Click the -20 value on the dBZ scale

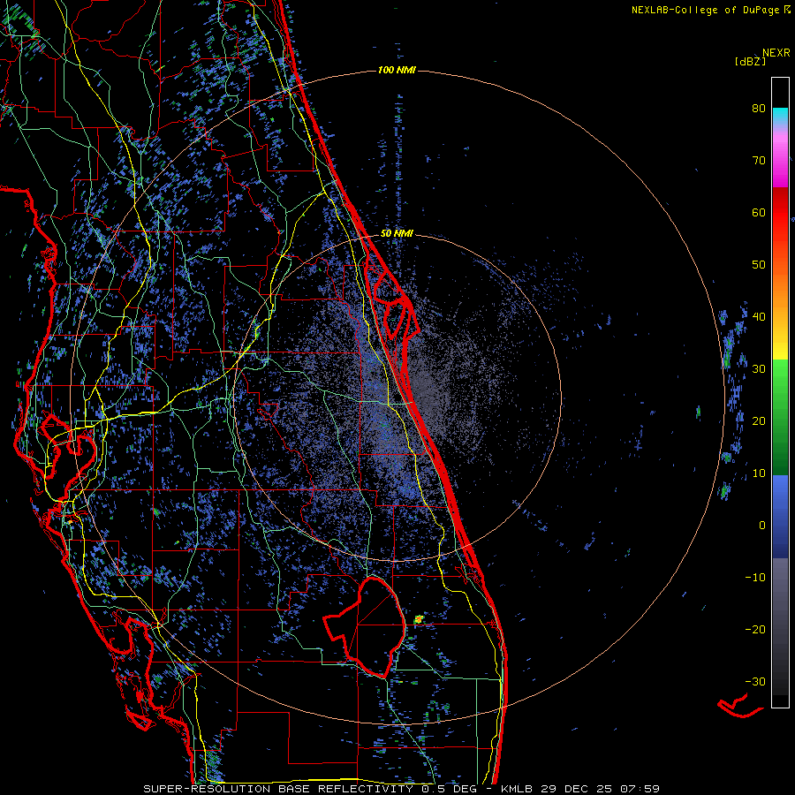[x=755, y=629]
